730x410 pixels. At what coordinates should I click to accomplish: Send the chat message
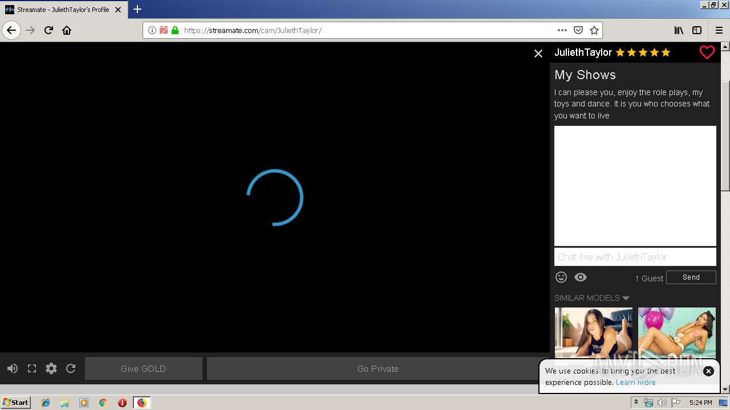click(691, 277)
